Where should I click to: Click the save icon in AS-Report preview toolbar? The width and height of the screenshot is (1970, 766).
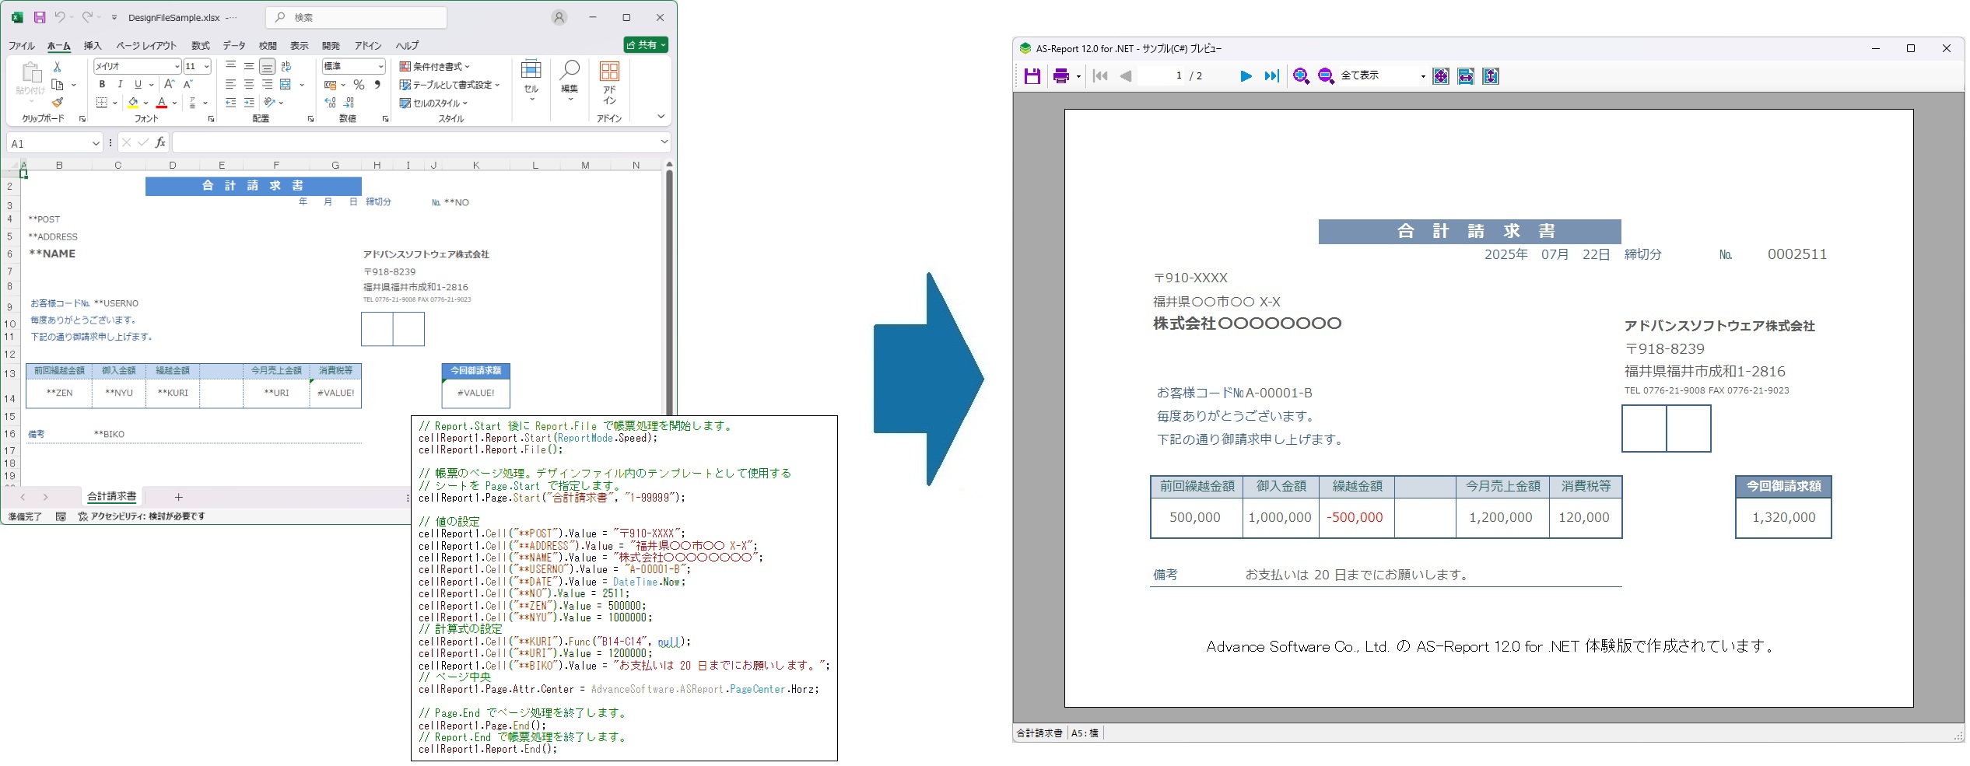[x=1032, y=76]
